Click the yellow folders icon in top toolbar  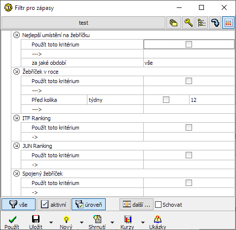click(x=174, y=23)
